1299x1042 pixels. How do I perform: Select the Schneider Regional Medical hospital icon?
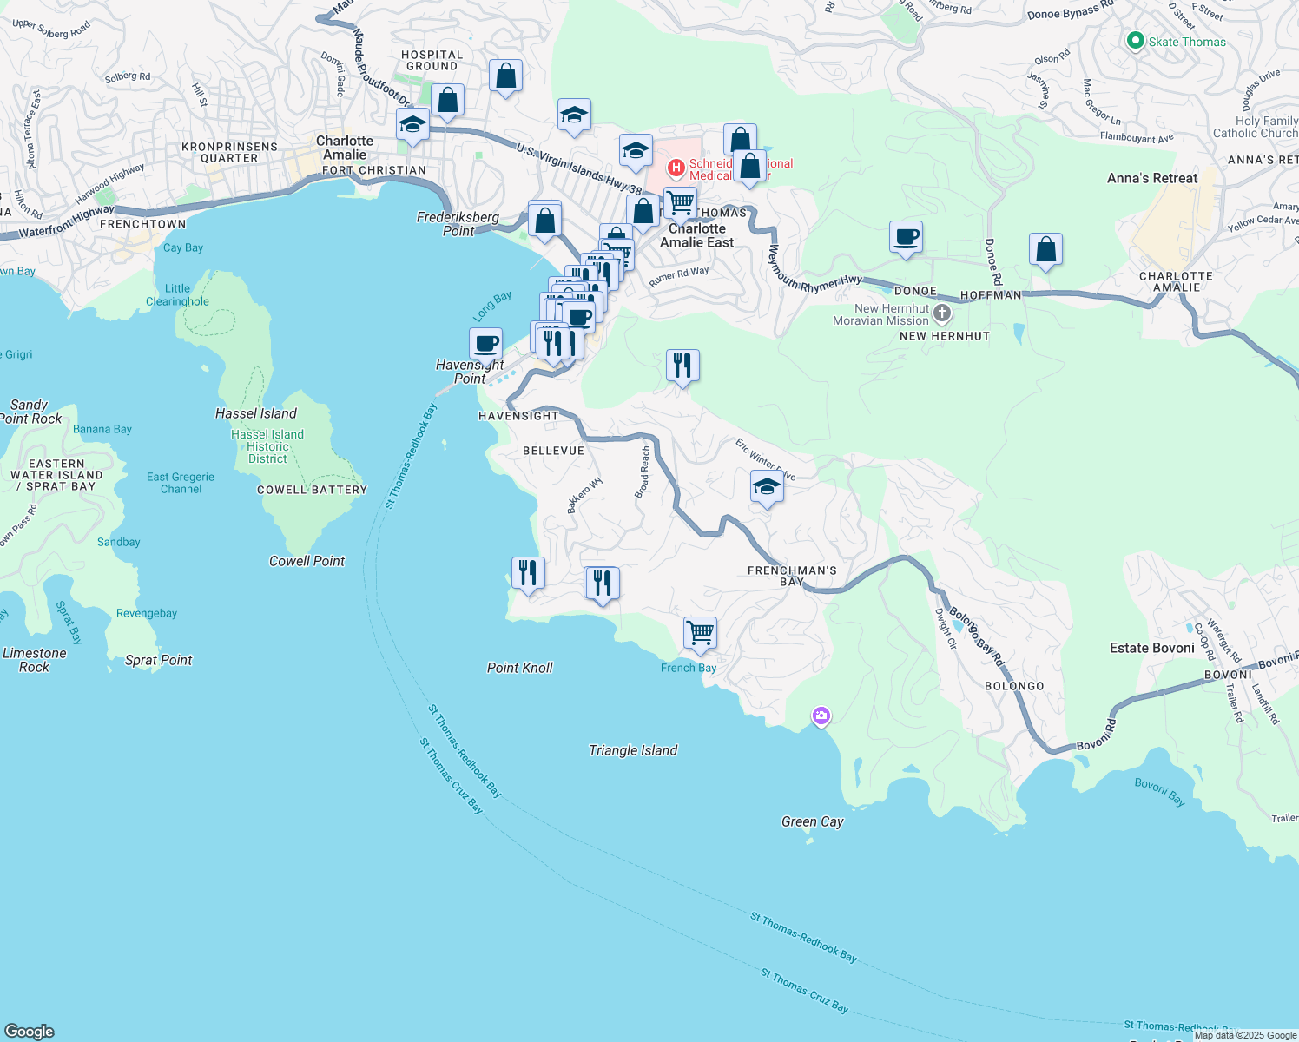pyautogui.click(x=676, y=167)
